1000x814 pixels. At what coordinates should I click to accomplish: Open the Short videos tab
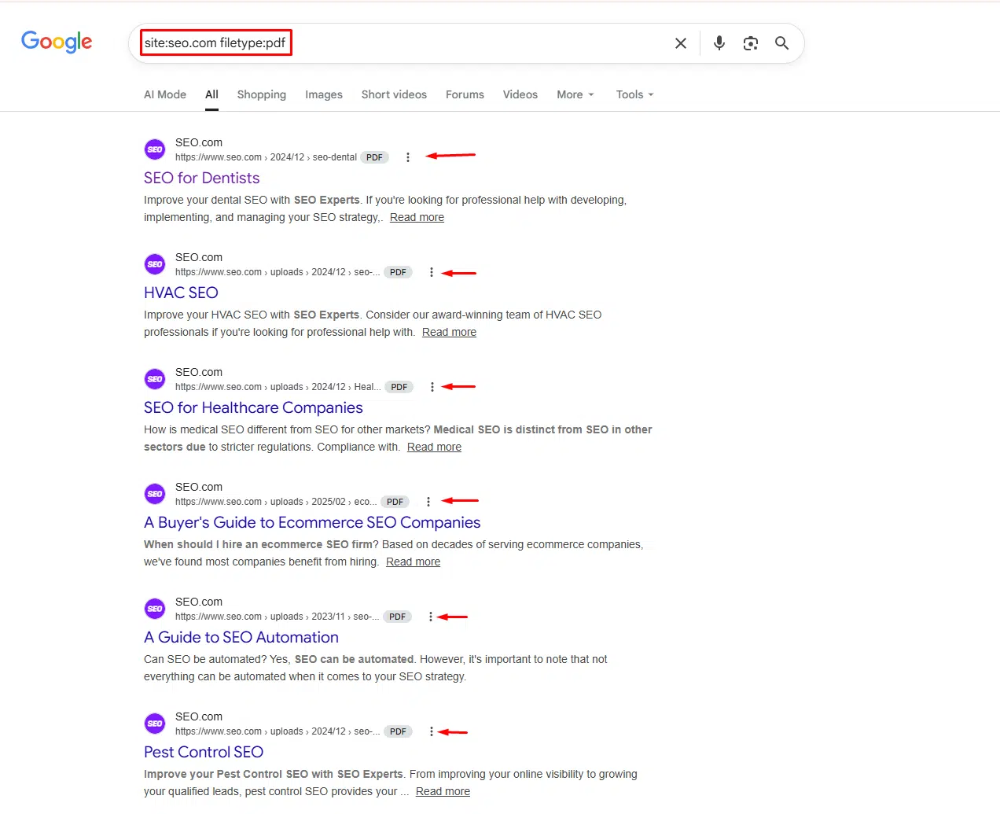pos(394,94)
